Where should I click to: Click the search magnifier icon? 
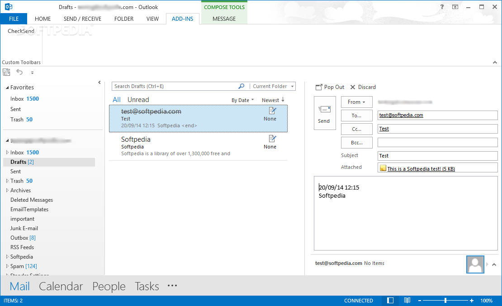(x=242, y=86)
